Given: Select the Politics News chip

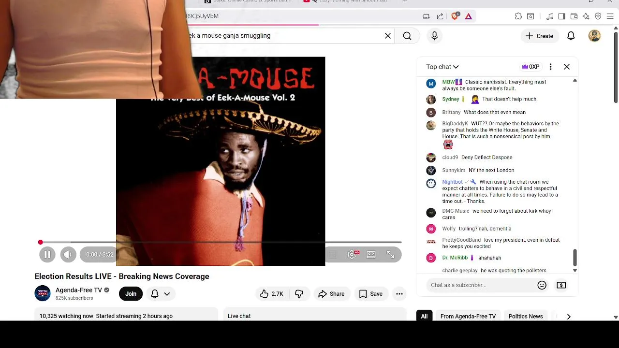Looking at the screenshot, I should point(526,317).
